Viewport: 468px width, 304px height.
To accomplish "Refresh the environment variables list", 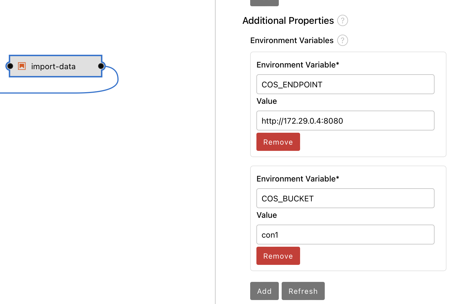I will pos(303,291).
